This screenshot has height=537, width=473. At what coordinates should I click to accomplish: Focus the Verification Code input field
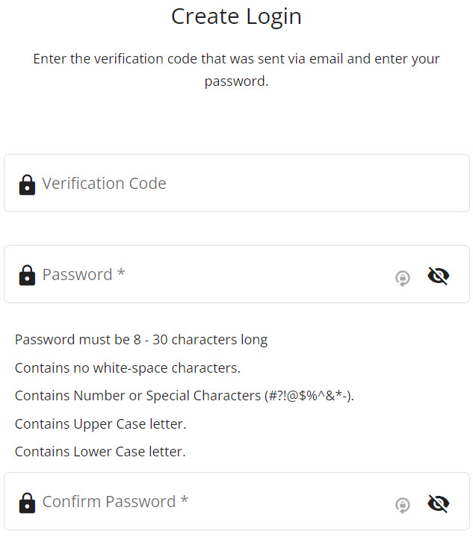click(x=236, y=183)
